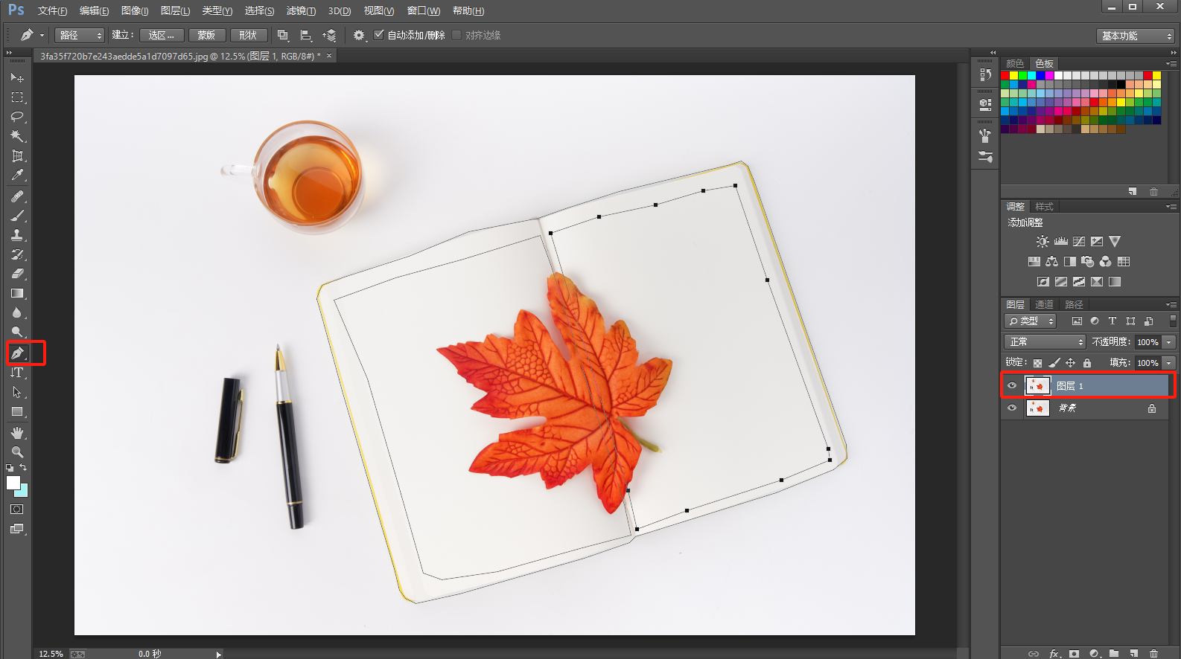Hide 图层 1 layer visibility eye

click(x=1012, y=385)
